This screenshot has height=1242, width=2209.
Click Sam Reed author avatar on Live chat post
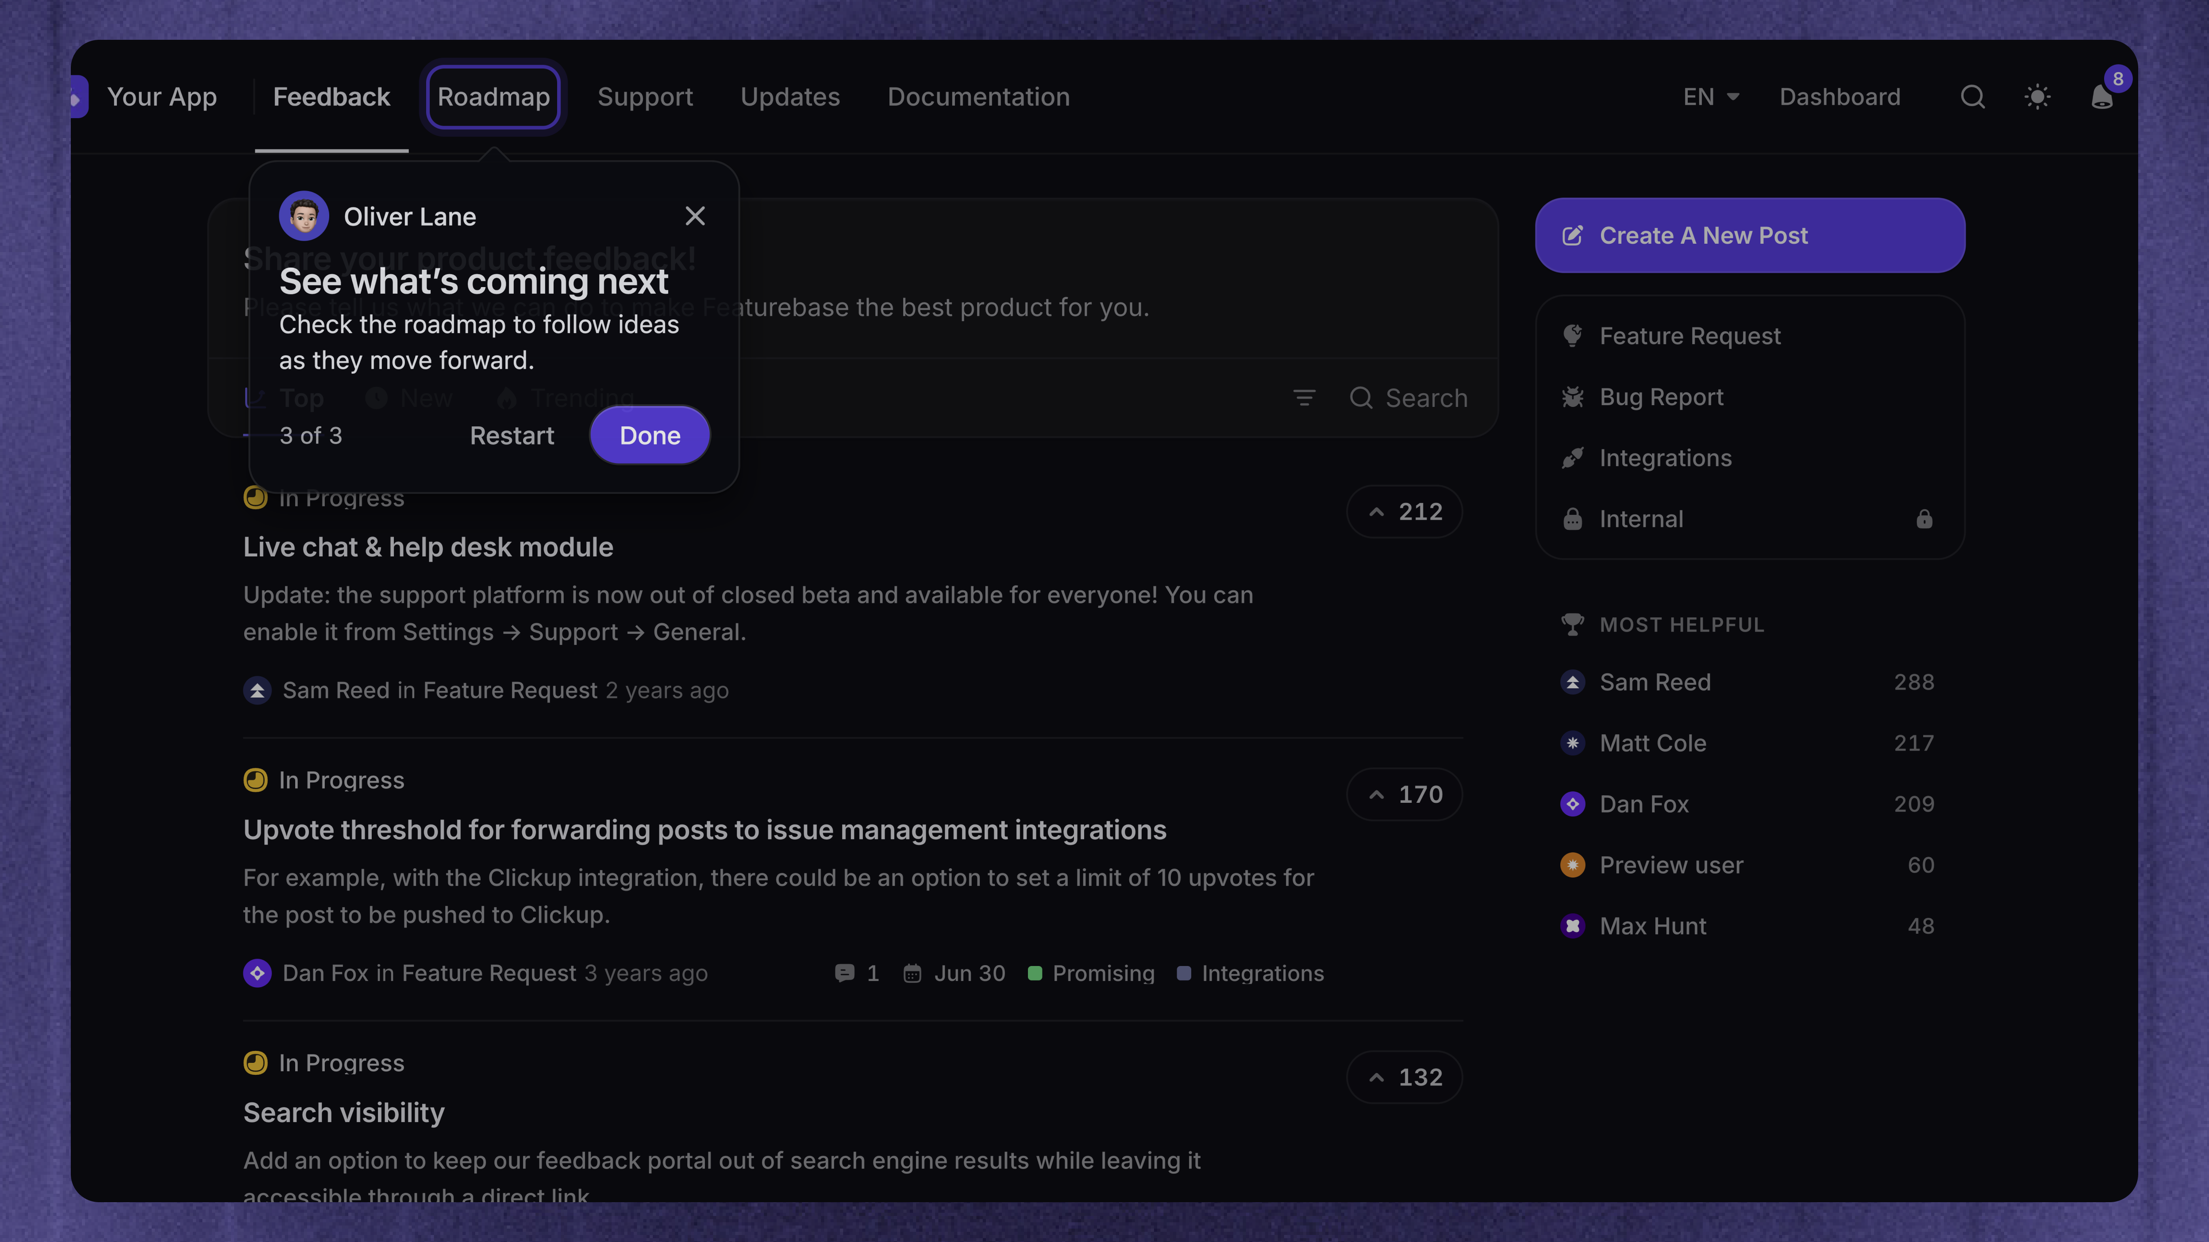(257, 690)
